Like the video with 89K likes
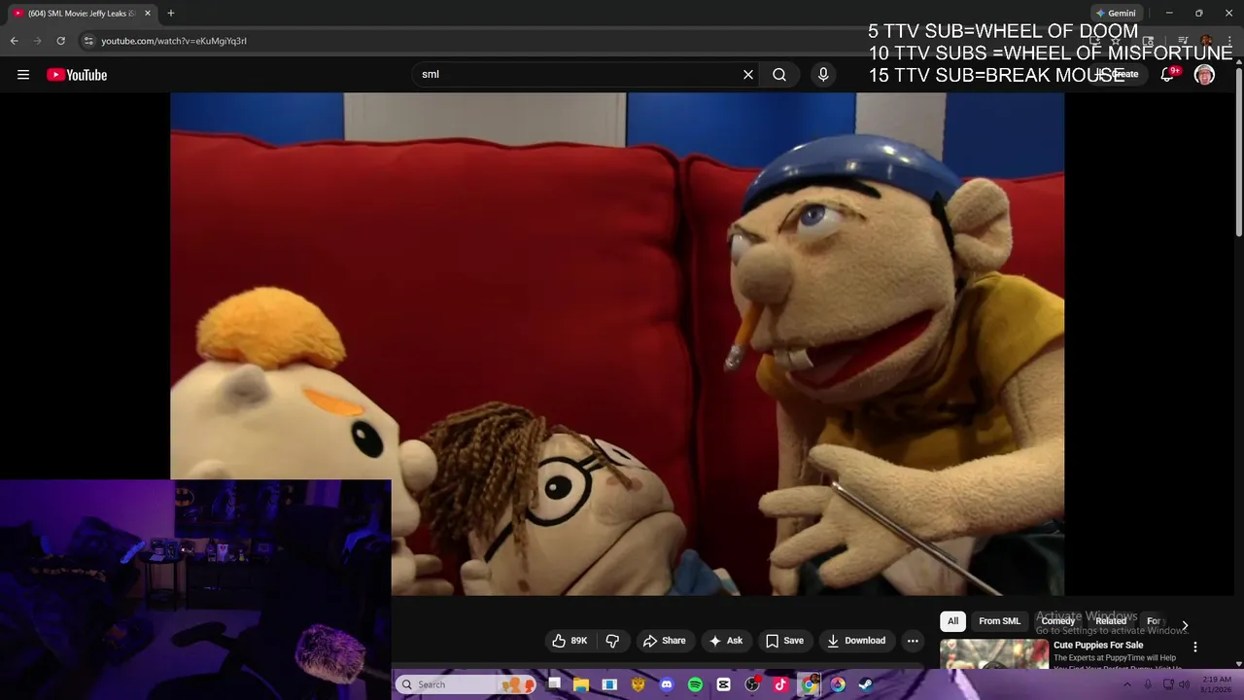The width and height of the screenshot is (1244, 700). click(x=570, y=641)
